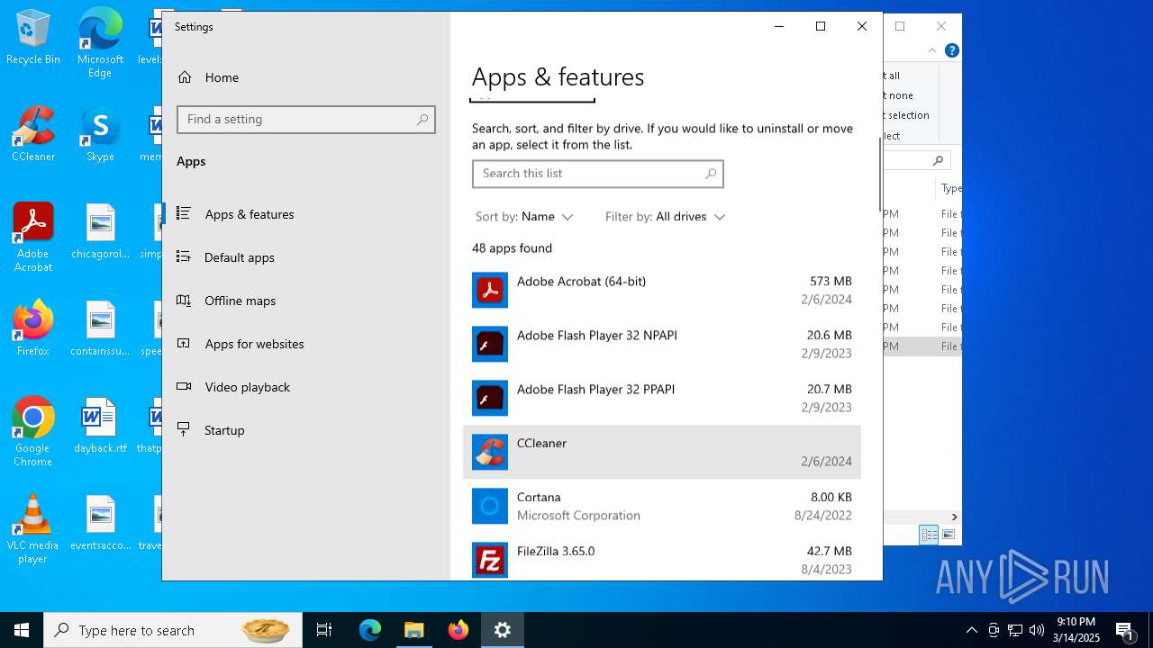The image size is (1153, 648).
Task: Expand Filter by All drives dropdown
Action: 665,217
